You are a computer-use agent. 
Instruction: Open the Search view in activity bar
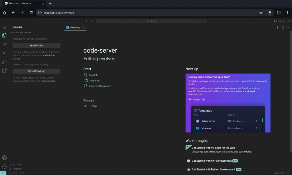(x=4, y=44)
